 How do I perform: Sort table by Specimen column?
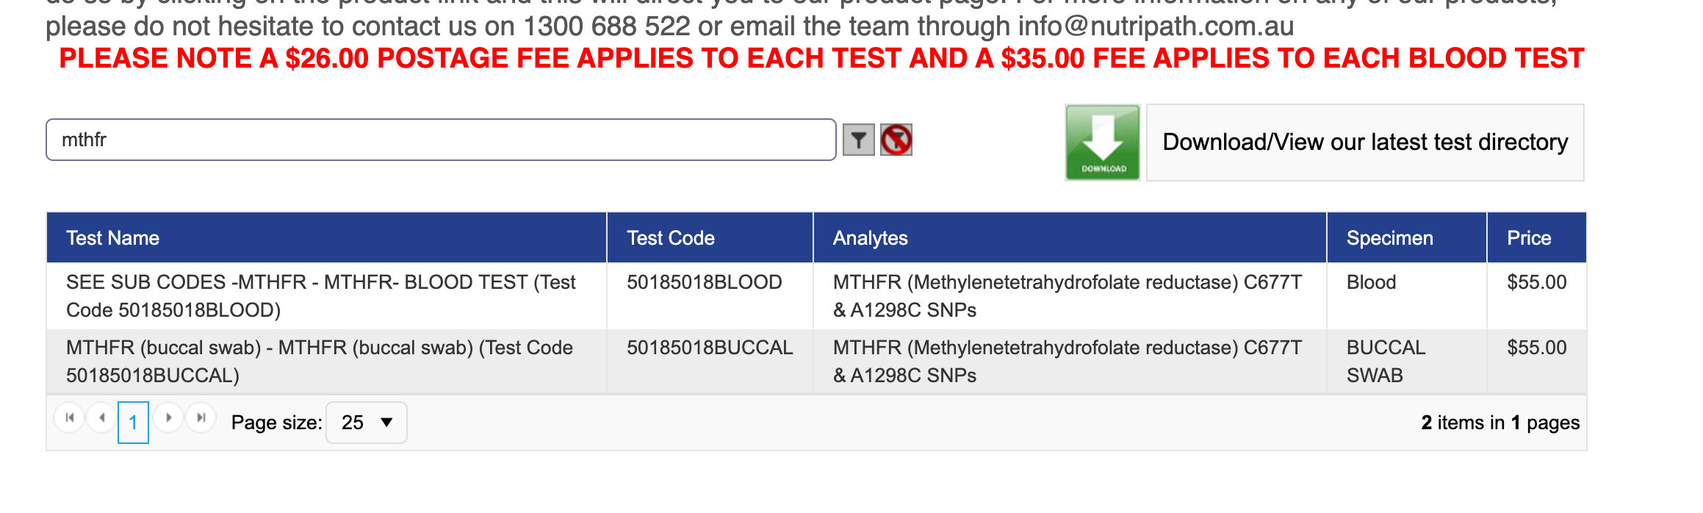(1389, 238)
